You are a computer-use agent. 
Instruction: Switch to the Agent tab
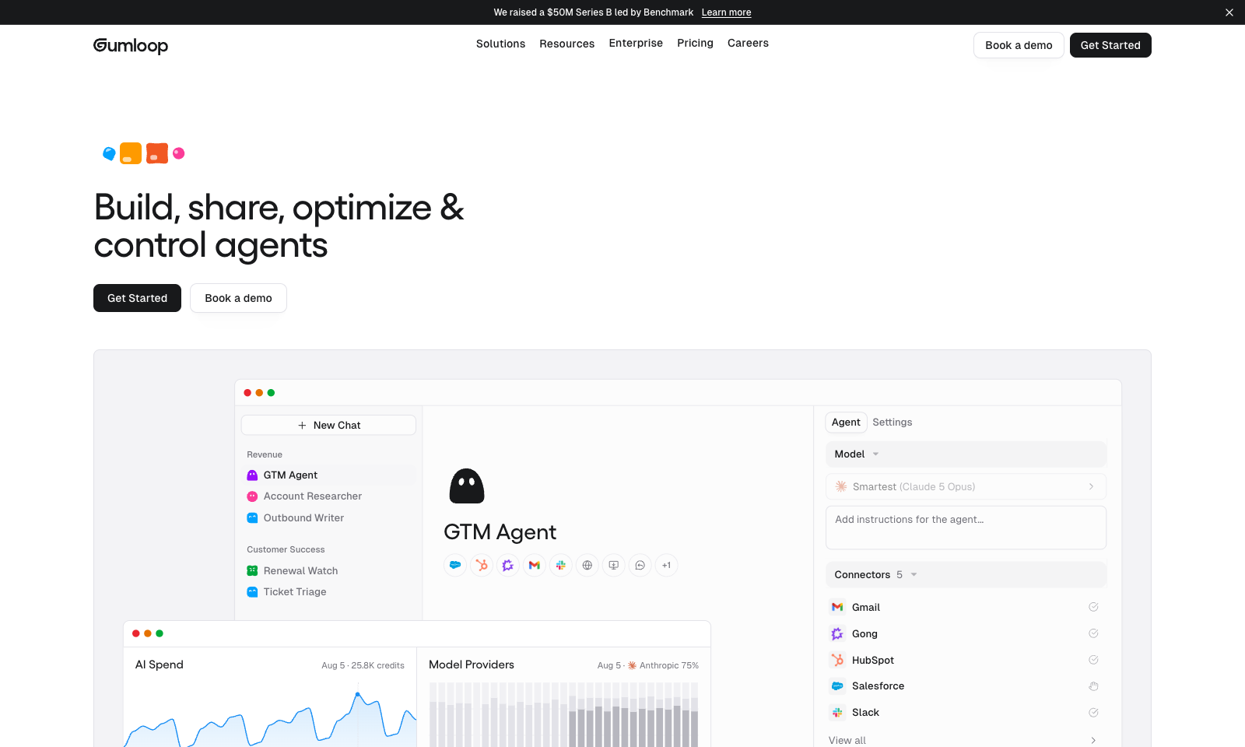846,422
